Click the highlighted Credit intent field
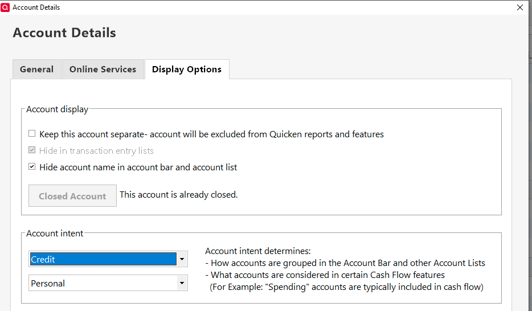532x311 pixels. [x=103, y=260]
